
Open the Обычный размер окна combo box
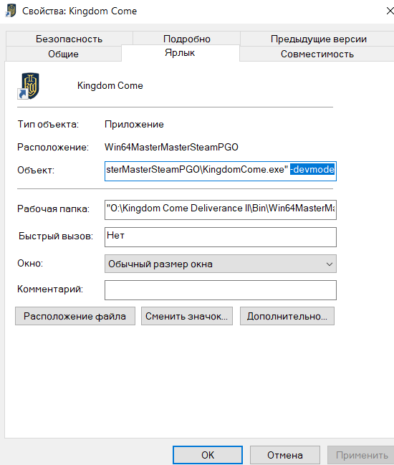pos(220,264)
